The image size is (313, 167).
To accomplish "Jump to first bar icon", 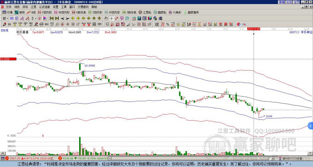I will click(x=51, y=18).
